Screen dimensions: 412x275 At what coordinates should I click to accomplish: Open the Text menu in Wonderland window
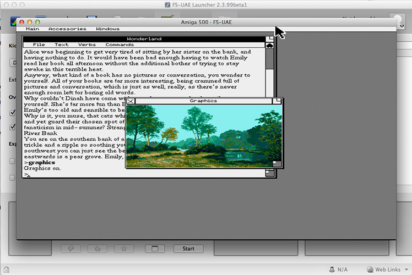(x=62, y=45)
